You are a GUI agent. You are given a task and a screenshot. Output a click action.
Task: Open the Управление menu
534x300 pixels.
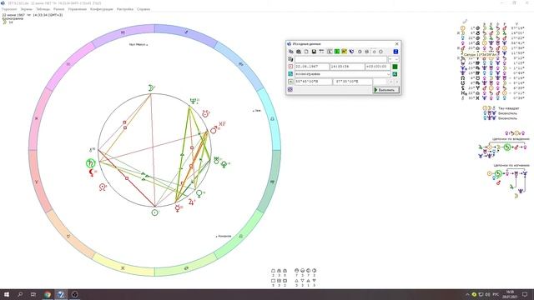coord(78,9)
